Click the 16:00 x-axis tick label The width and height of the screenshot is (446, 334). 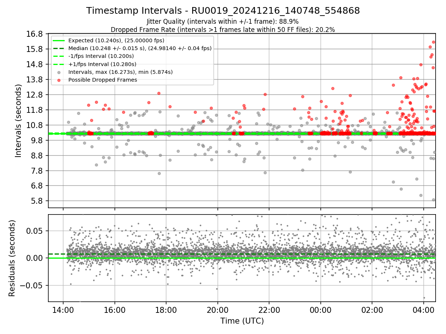point(114,310)
